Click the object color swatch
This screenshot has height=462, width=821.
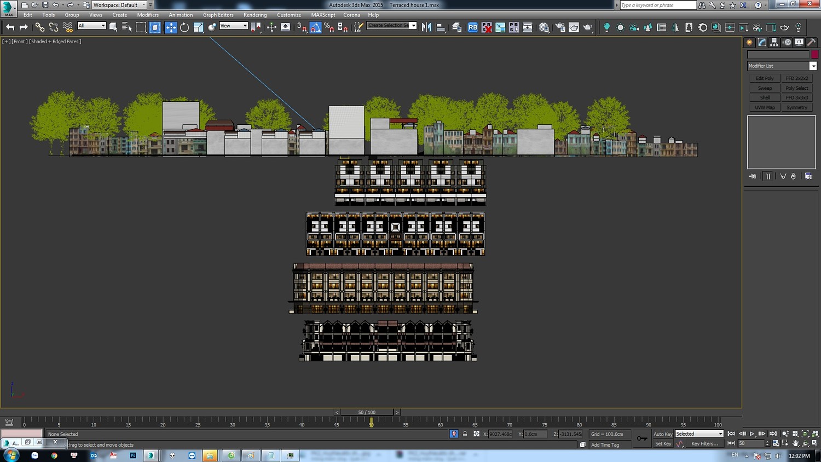pyautogui.click(x=814, y=54)
